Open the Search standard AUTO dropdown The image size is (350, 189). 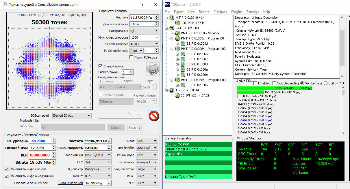coord(144,44)
